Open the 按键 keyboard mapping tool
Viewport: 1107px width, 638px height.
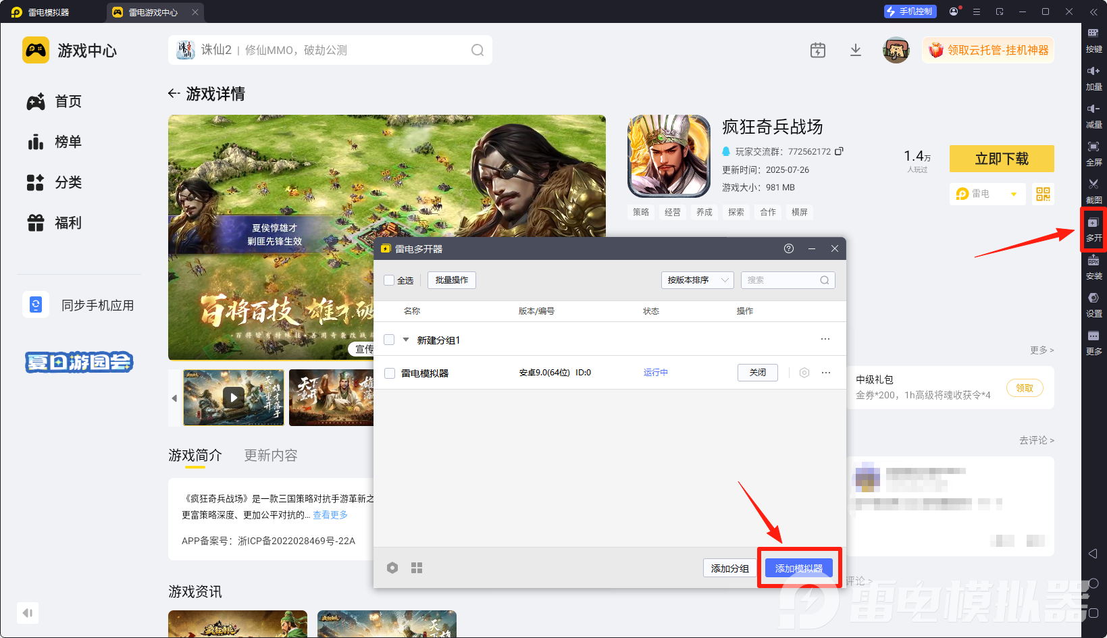point(1093,41)
